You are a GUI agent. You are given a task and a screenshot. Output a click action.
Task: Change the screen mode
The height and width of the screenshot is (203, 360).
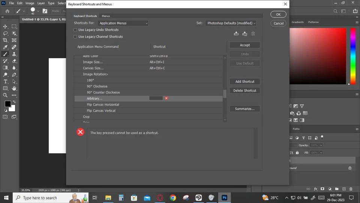[x=14, y=117]
